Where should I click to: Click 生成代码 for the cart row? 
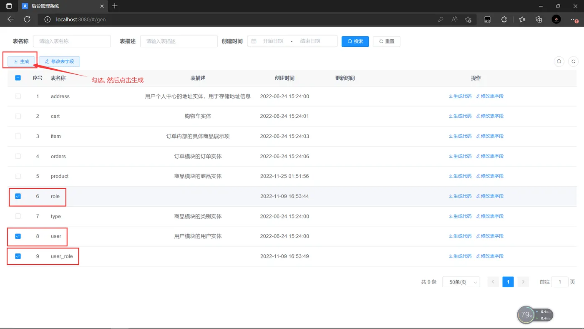pos(460,116)
